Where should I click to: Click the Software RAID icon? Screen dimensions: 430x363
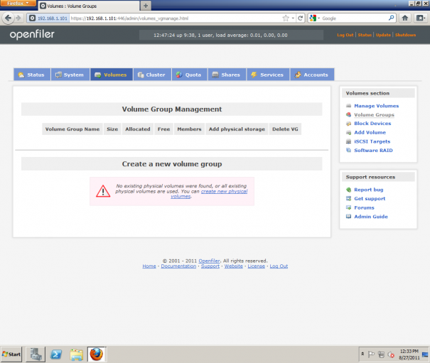(x=348, y=151)
